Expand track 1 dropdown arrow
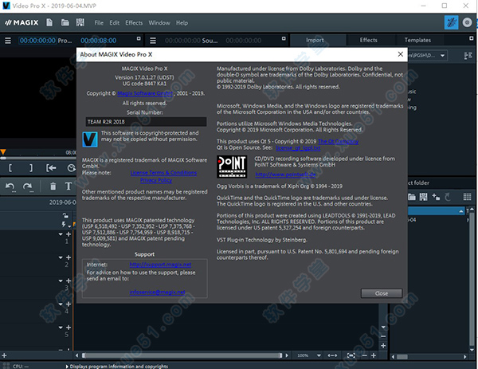Image resolution: width=478 pixels, height=369 pixels. tap(61, 234)
